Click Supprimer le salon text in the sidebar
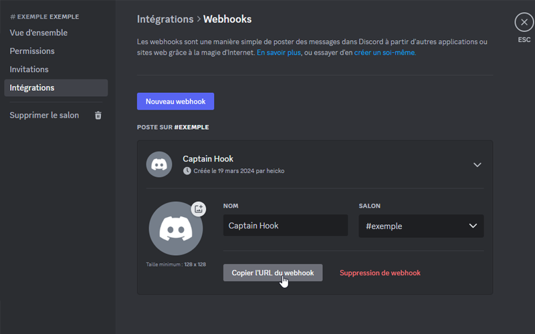Screen dimensions: 535x334 tap(44, 116)
